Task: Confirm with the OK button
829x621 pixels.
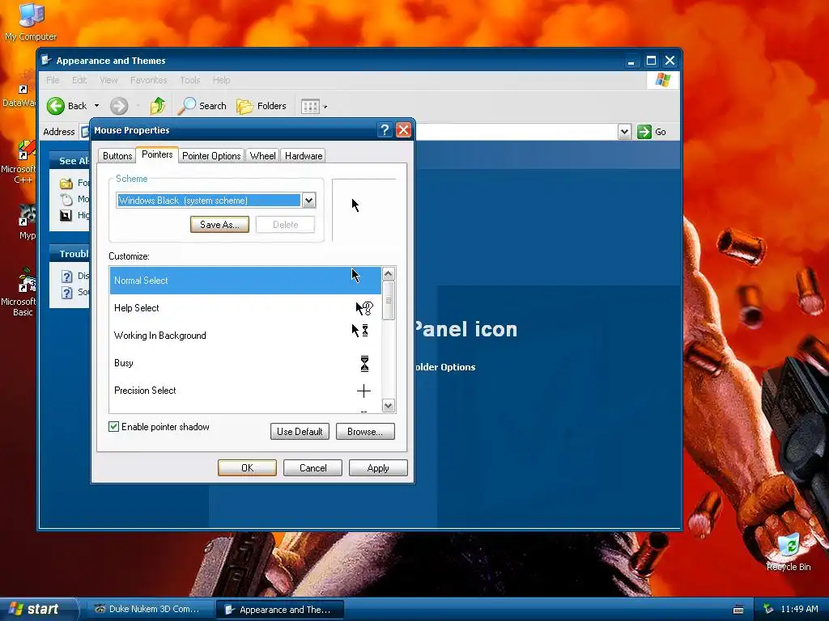Action: coord(247,468)
